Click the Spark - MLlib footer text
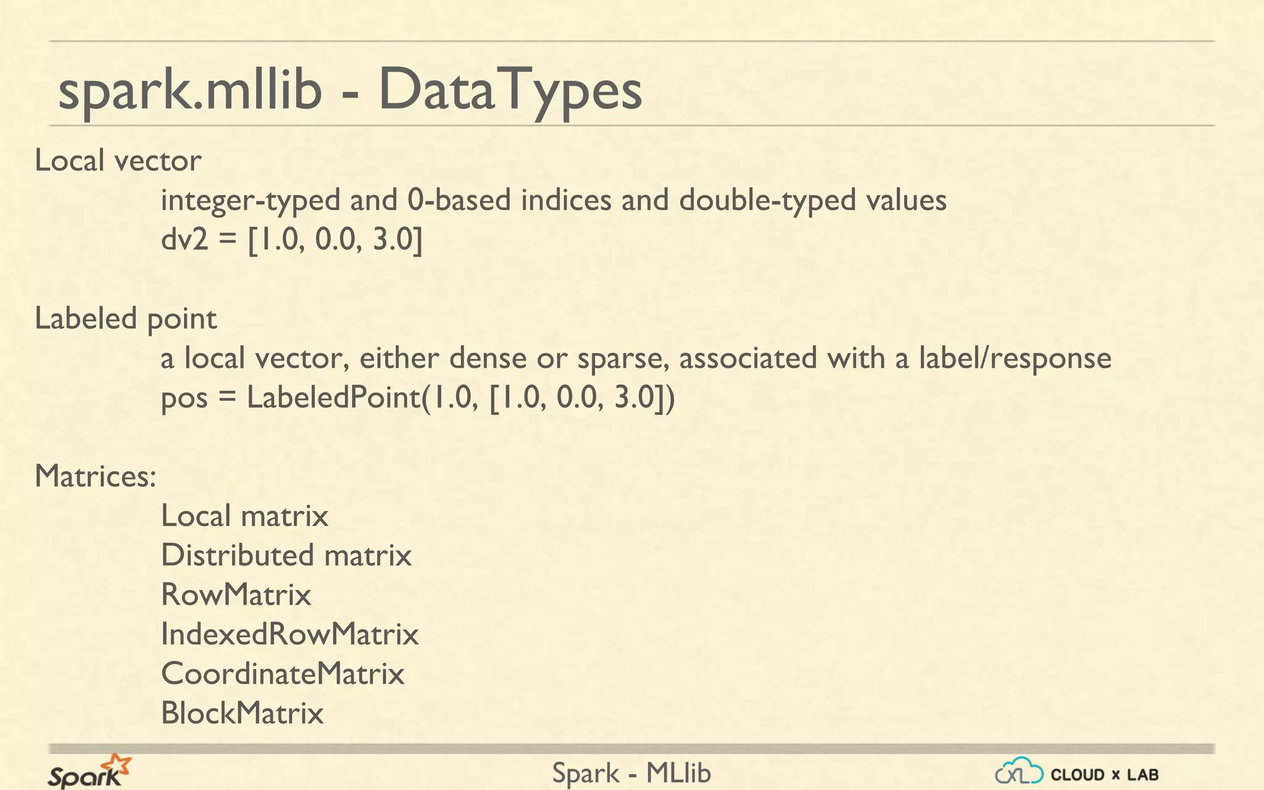Image resolution: width=1264 pixels, height=790 pixels. click(631, 773)
